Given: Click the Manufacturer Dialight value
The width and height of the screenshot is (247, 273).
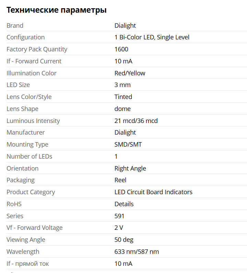Looking at the screenshot, I should [125, 133].
